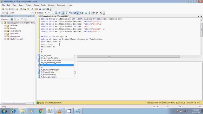
Task: Open the Edit menu
Action: click(x=9, y=5)
